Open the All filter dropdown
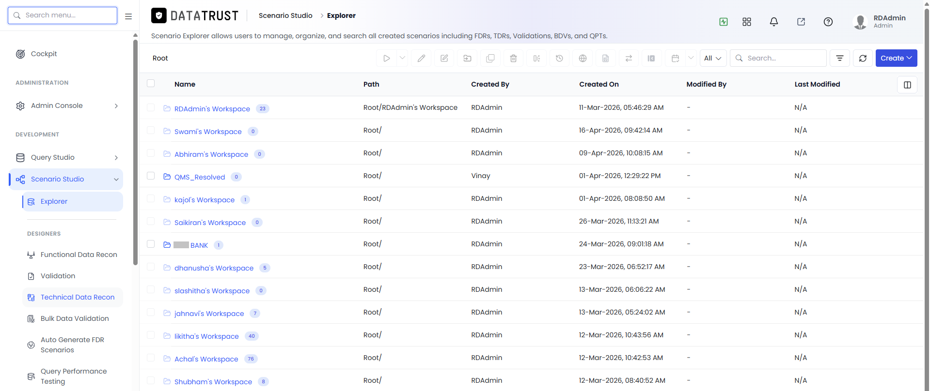Viewport: 930px width, 391px height. pyautogui.click(x=713, y=58)
